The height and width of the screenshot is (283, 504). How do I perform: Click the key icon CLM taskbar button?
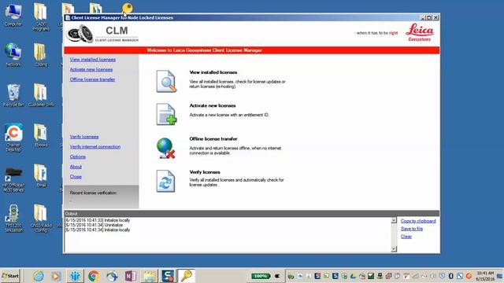tap(186, 276)
